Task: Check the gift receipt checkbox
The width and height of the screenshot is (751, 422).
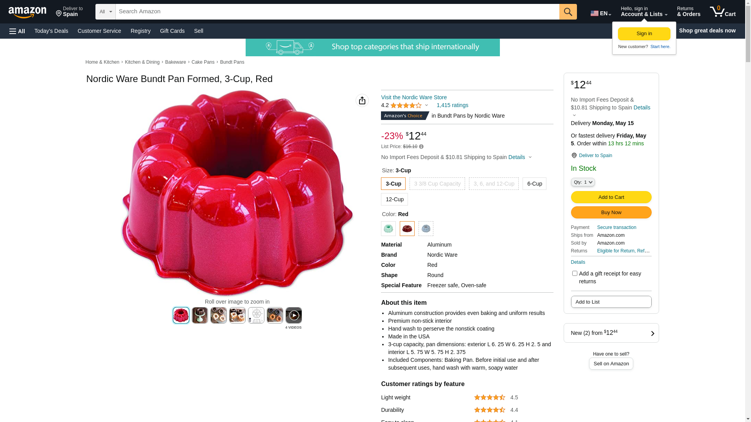Action: [575, 274]
